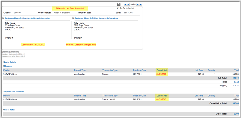Viewport: 241px width, 118px height.
Task: Click the Cancellation Total amount $45.00
Action: click(x=236, y=104)
